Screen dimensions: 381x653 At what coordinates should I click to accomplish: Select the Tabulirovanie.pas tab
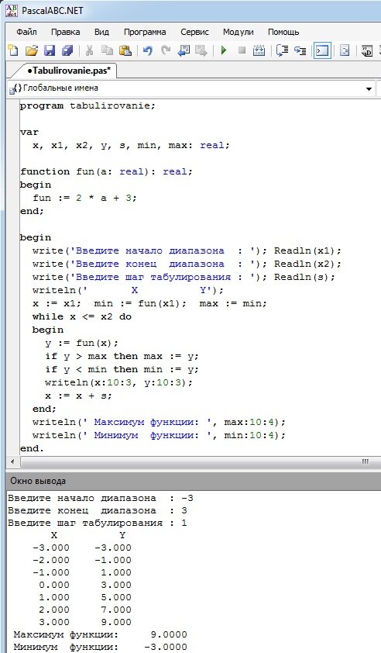point(69,71)
